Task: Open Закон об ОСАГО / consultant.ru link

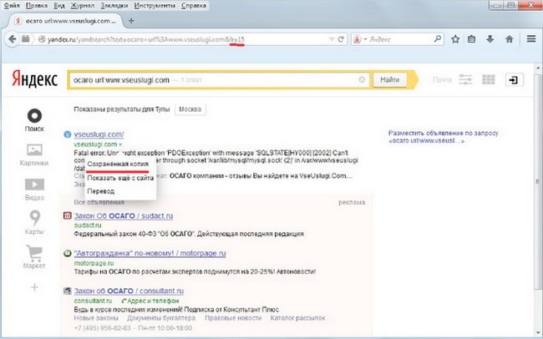Action: coord(129,291)
